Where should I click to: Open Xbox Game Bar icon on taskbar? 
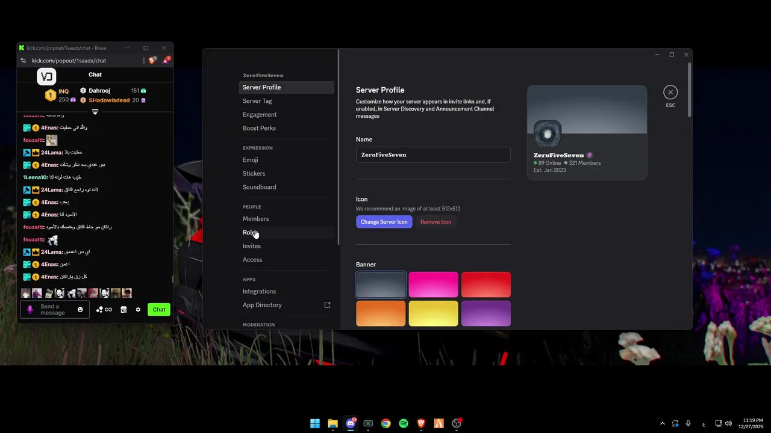tap(368, 423)
